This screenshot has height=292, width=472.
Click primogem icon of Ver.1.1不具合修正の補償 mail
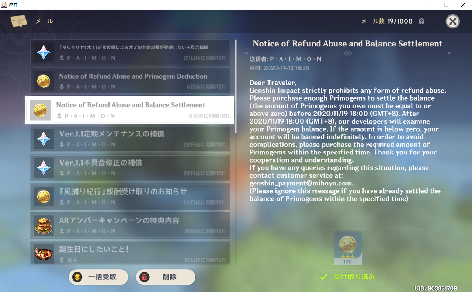(x=44, y=168)
